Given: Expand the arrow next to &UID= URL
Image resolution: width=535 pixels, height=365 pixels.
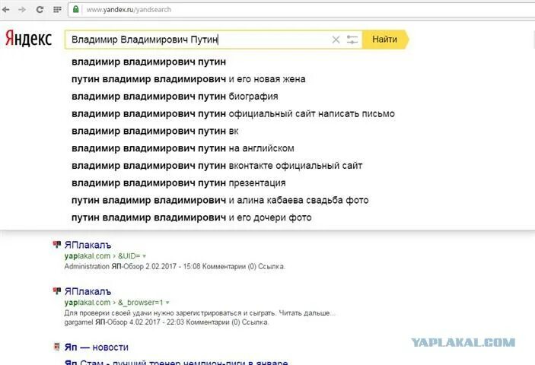Looking at the screenshot, I should click(x=145, y=256).
